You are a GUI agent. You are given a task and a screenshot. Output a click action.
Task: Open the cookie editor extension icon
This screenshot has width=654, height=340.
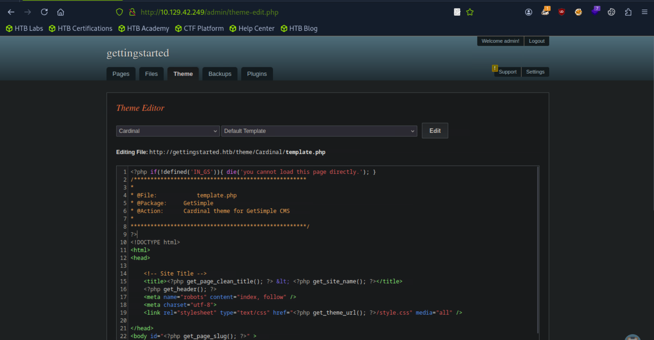[x=611, y=12]
